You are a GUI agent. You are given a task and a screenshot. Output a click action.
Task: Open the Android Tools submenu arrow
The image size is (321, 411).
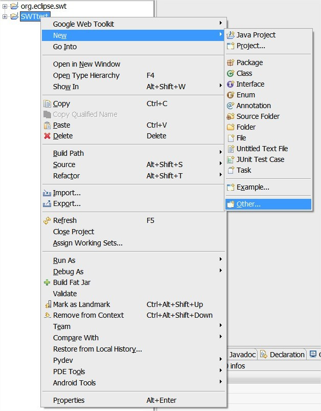[x=221, y=382]
